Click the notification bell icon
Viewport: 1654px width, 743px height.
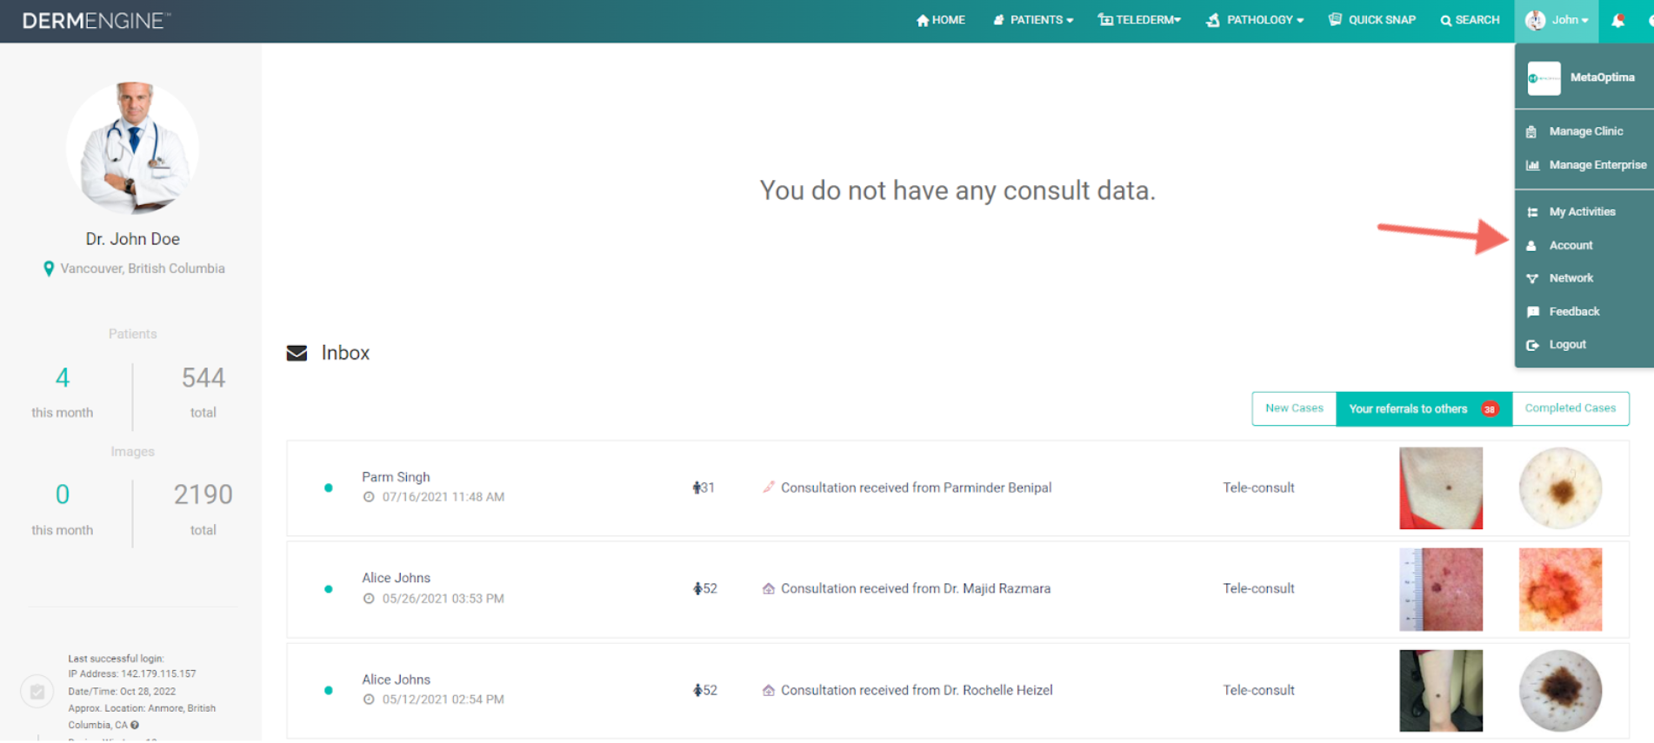pos(1617,20)
